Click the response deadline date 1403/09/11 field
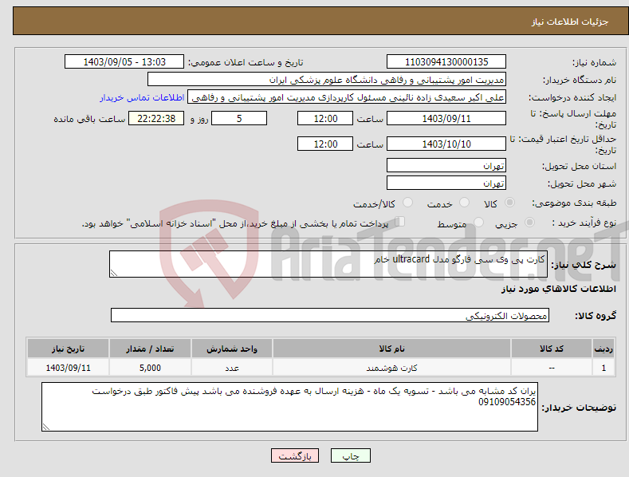The width and height of the screenshot is (629, 477). click(x=446, y=118)
